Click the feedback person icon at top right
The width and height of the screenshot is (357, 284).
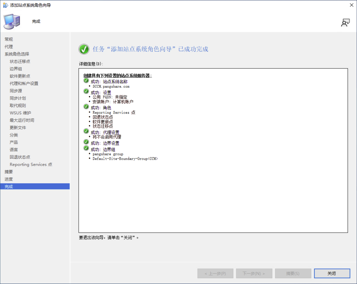[x=345, y=23]
